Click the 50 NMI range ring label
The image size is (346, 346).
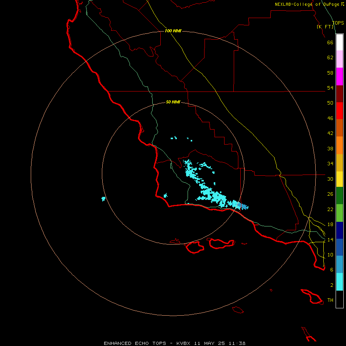point(173,102)
